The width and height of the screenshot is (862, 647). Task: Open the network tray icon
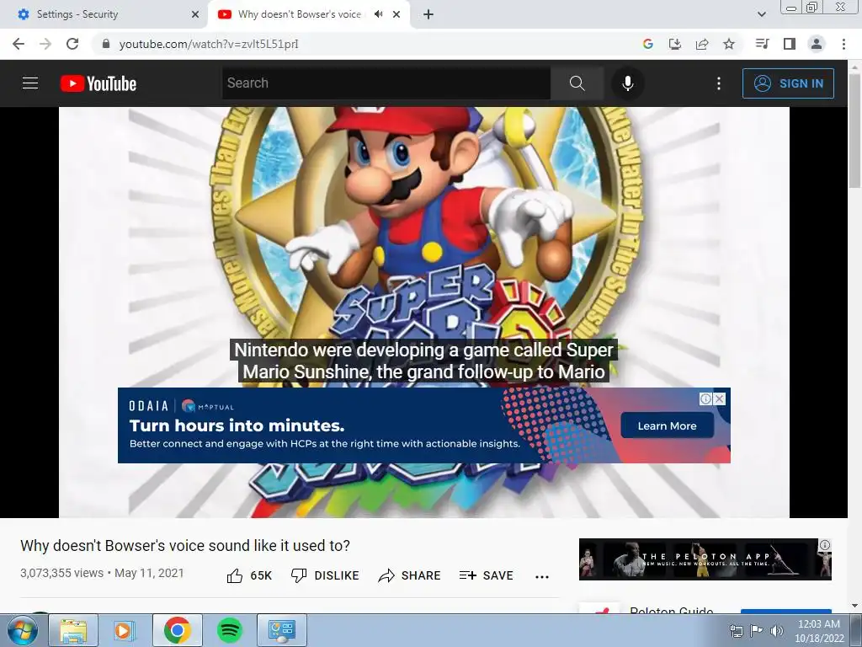[x=736, y=630]
